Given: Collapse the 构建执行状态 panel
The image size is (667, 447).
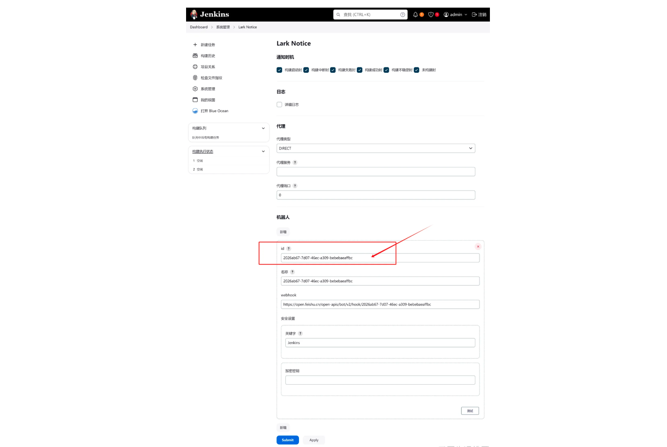Looking at the screenshot, I should coord(263,151).
